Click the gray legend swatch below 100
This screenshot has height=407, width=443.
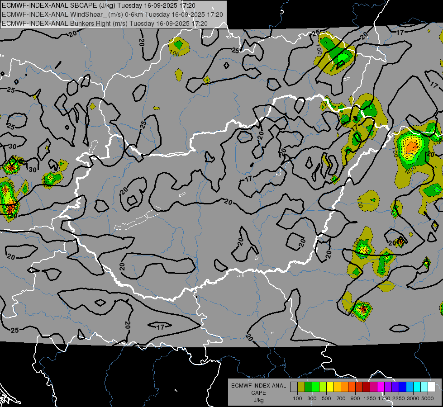(x=294, y=387)
